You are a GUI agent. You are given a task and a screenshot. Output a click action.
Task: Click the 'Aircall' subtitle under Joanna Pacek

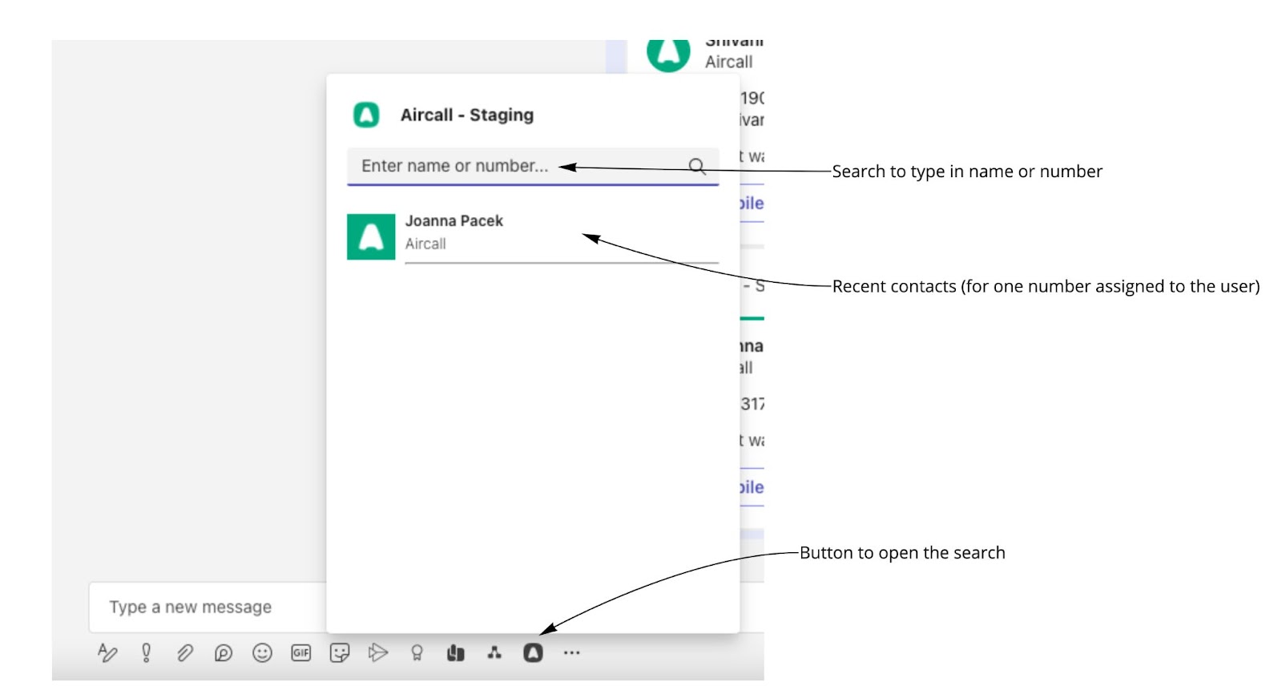(x=425, y=244)
